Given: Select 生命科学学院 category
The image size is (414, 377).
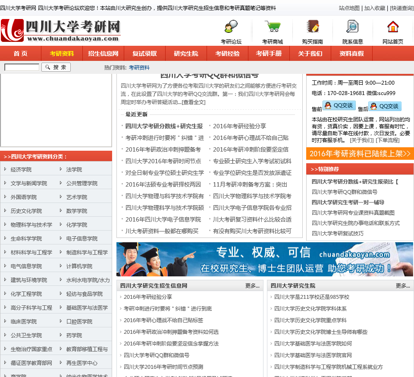Looking at the screenshot, I should coord(26,238).
